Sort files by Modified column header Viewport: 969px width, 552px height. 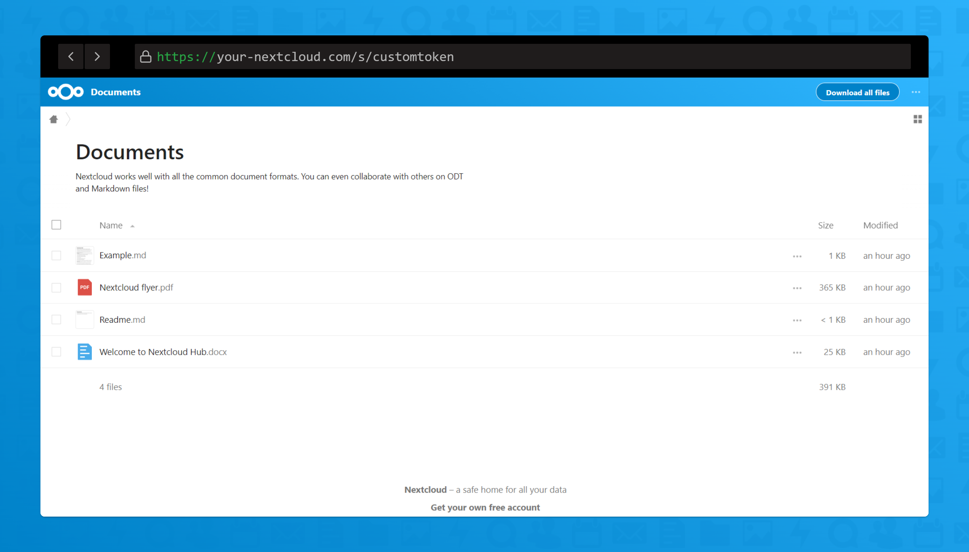pyautogui.click(x=881, y=225)
